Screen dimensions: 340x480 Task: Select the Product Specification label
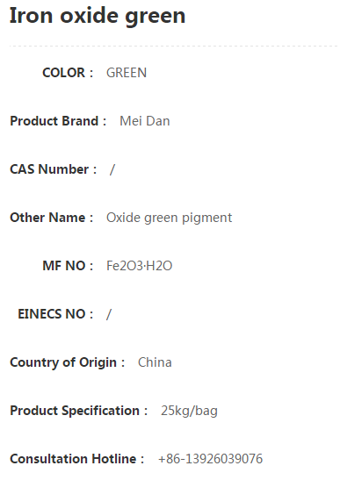click(78, 411)
